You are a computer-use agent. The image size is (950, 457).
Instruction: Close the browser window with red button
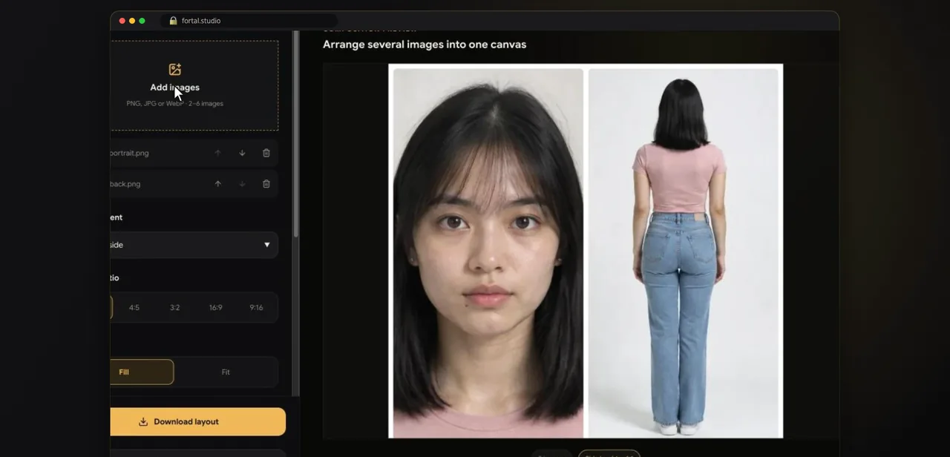coord(122,21)
